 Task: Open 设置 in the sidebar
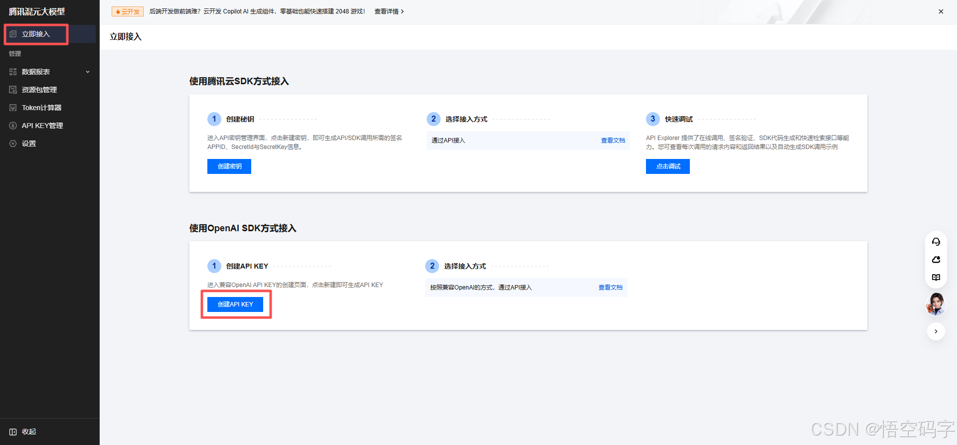tap(49, 144)
